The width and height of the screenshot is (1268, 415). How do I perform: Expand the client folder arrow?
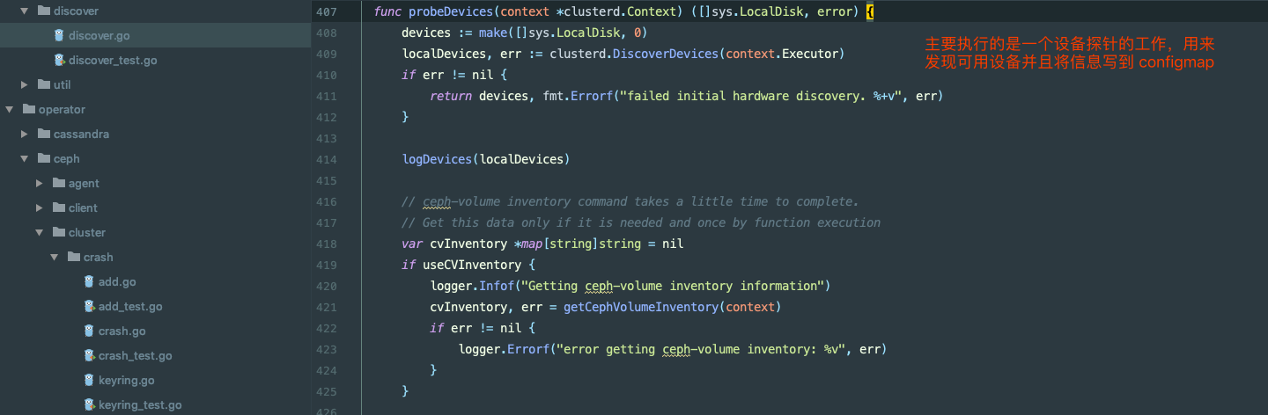coord(40,208)
